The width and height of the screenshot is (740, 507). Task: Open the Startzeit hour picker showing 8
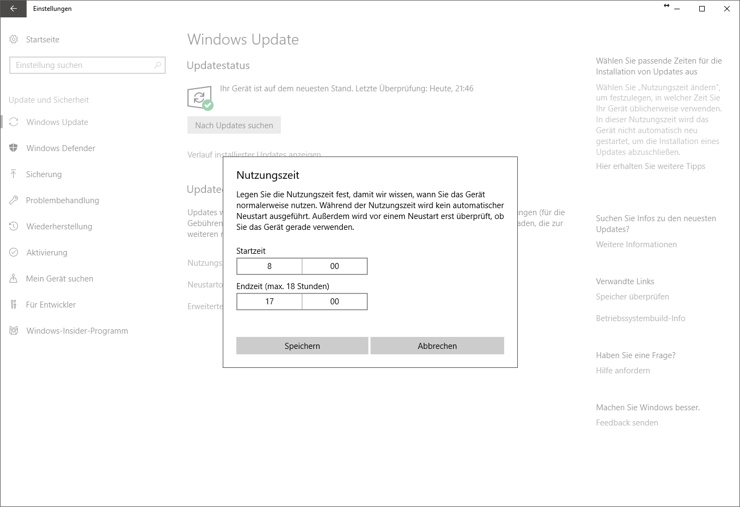tap(269, 266)
